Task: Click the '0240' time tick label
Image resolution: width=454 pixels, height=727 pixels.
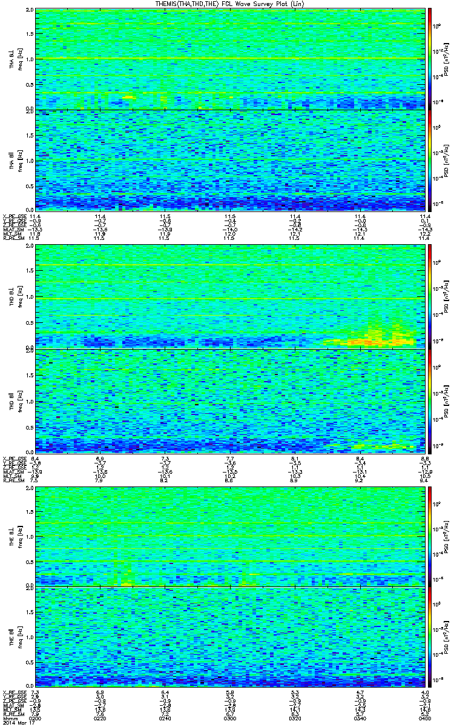Action: tap(165, 718)
